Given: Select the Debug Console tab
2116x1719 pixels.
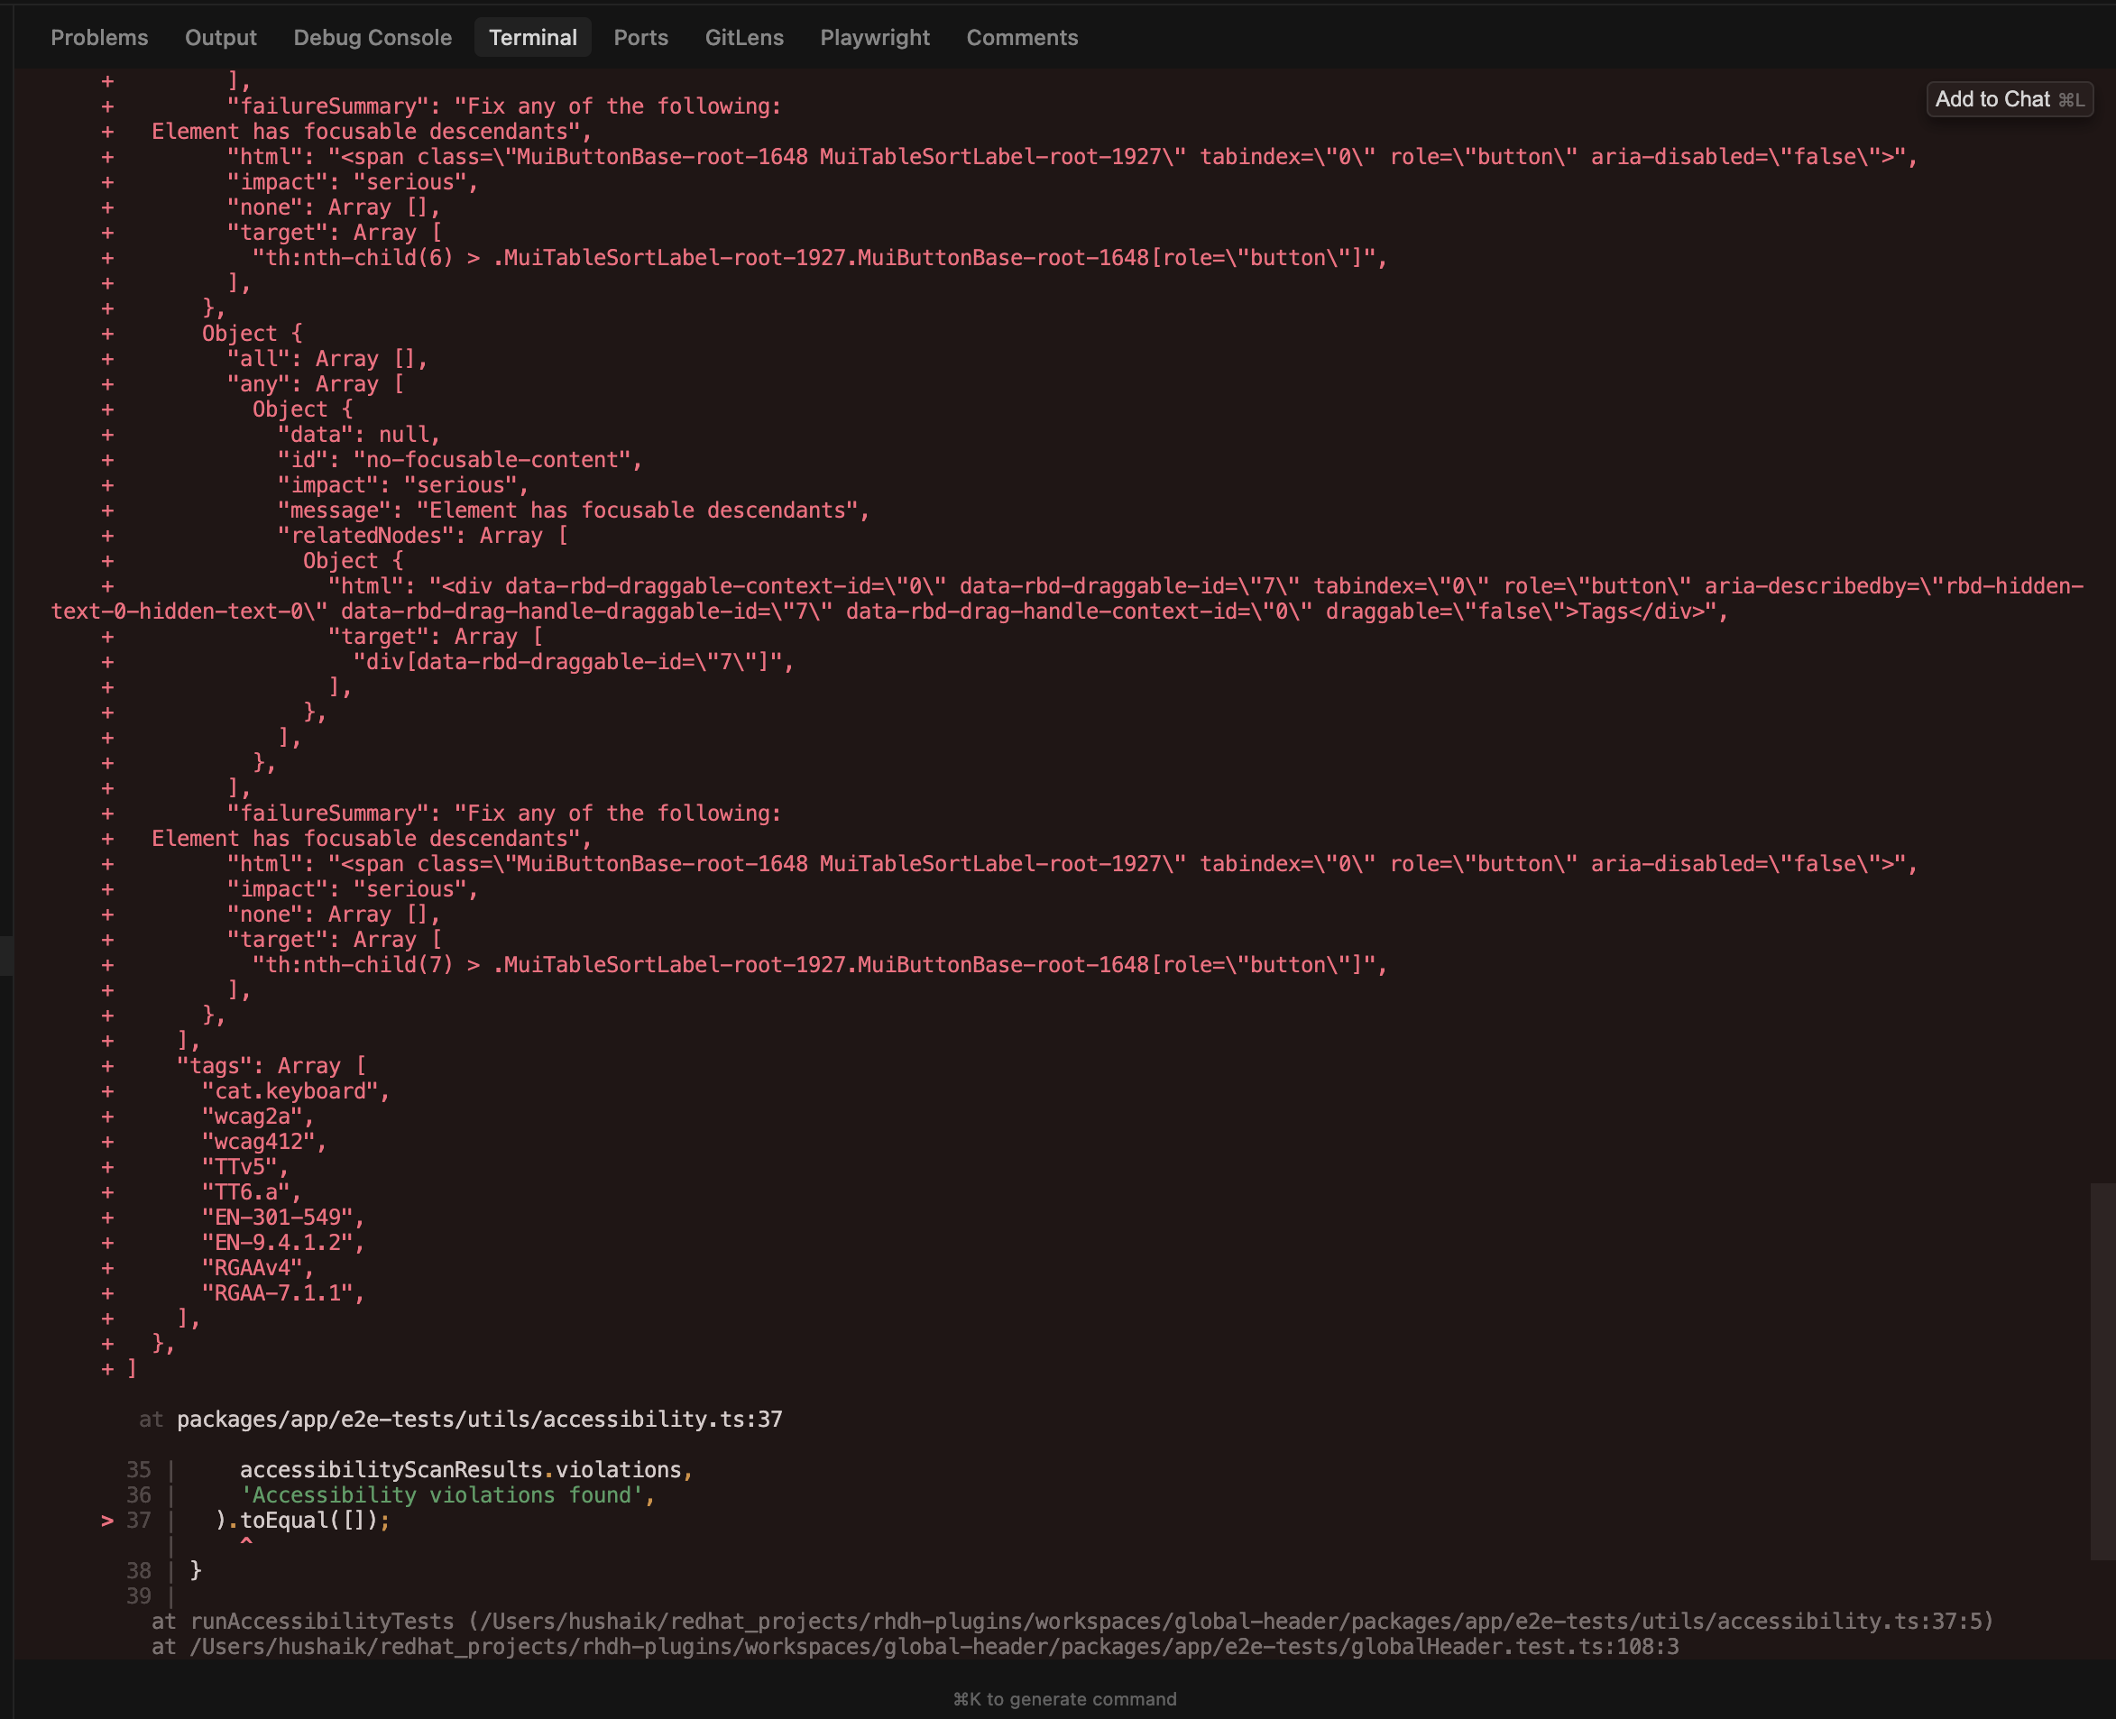Looking at the screenshot, I should 373,38.
